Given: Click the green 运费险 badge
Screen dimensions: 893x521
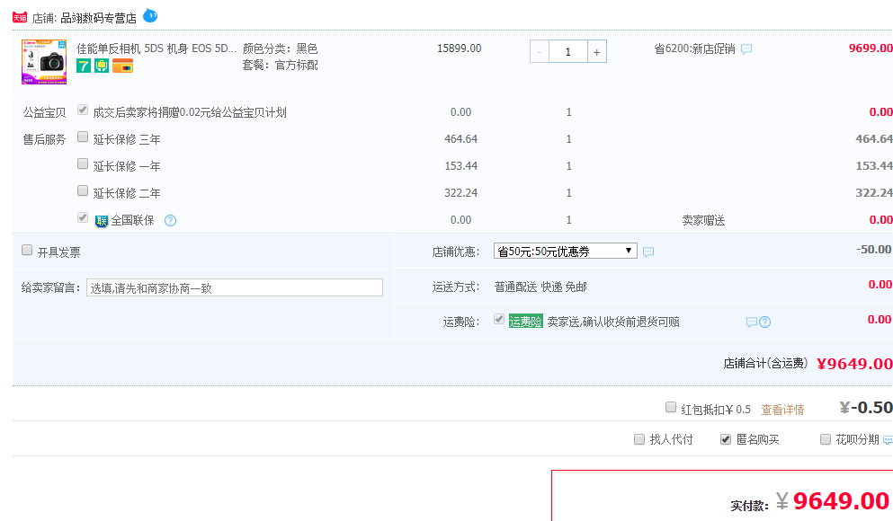Looking at the screenshot, I should click(526, 322).
